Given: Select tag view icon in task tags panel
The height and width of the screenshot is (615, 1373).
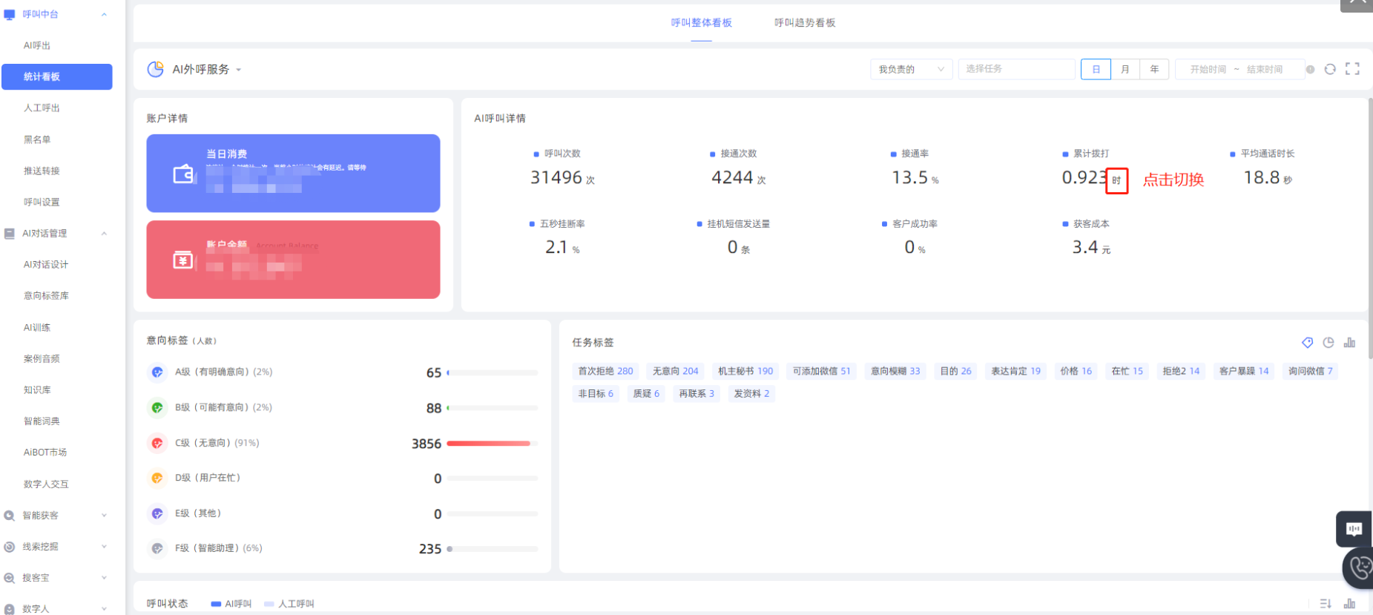Looking at the screenshot, I should click(x=1307, y=343).
